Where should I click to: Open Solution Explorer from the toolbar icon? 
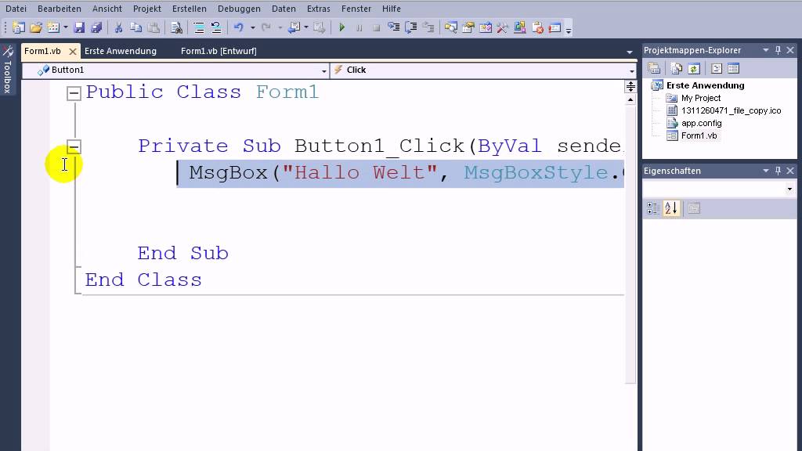click(450, 27)
